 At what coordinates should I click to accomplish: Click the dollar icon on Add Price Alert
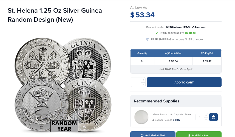click(189, 135)
